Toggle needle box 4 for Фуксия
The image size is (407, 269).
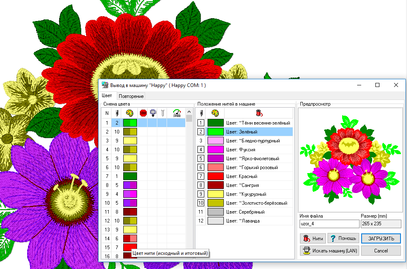pyautogui.click(x=201, y=150)
